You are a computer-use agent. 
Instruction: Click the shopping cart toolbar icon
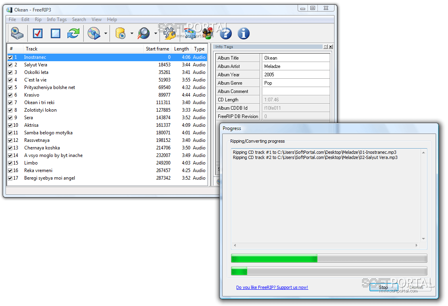190,33
